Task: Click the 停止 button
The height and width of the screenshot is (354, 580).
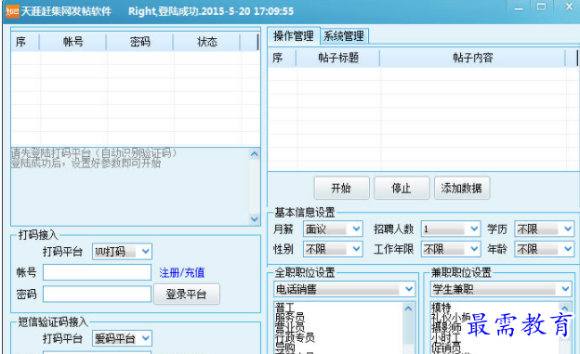Action: pos(402,188)
